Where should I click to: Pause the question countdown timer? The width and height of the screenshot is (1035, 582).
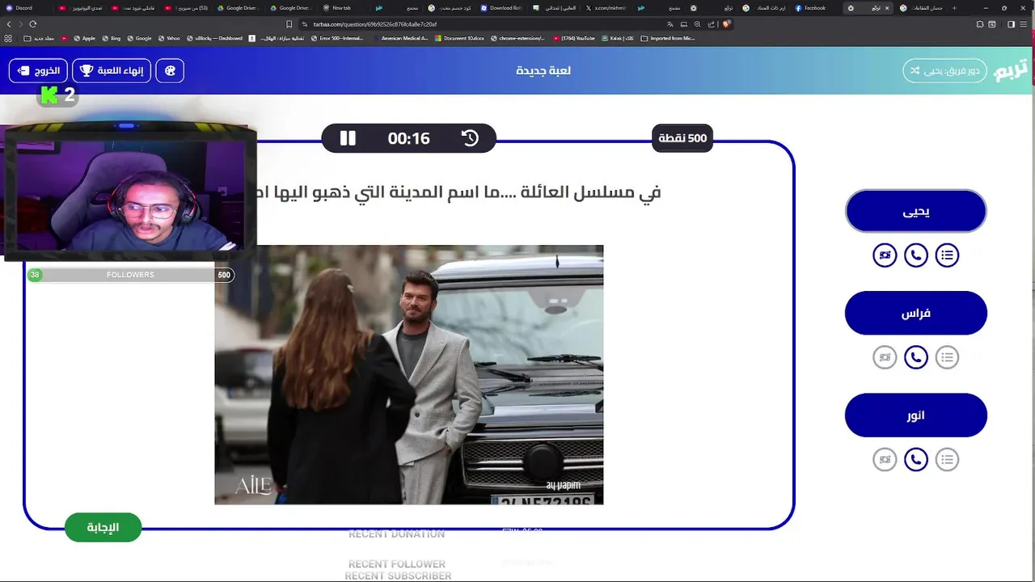(x=348, y=138)
